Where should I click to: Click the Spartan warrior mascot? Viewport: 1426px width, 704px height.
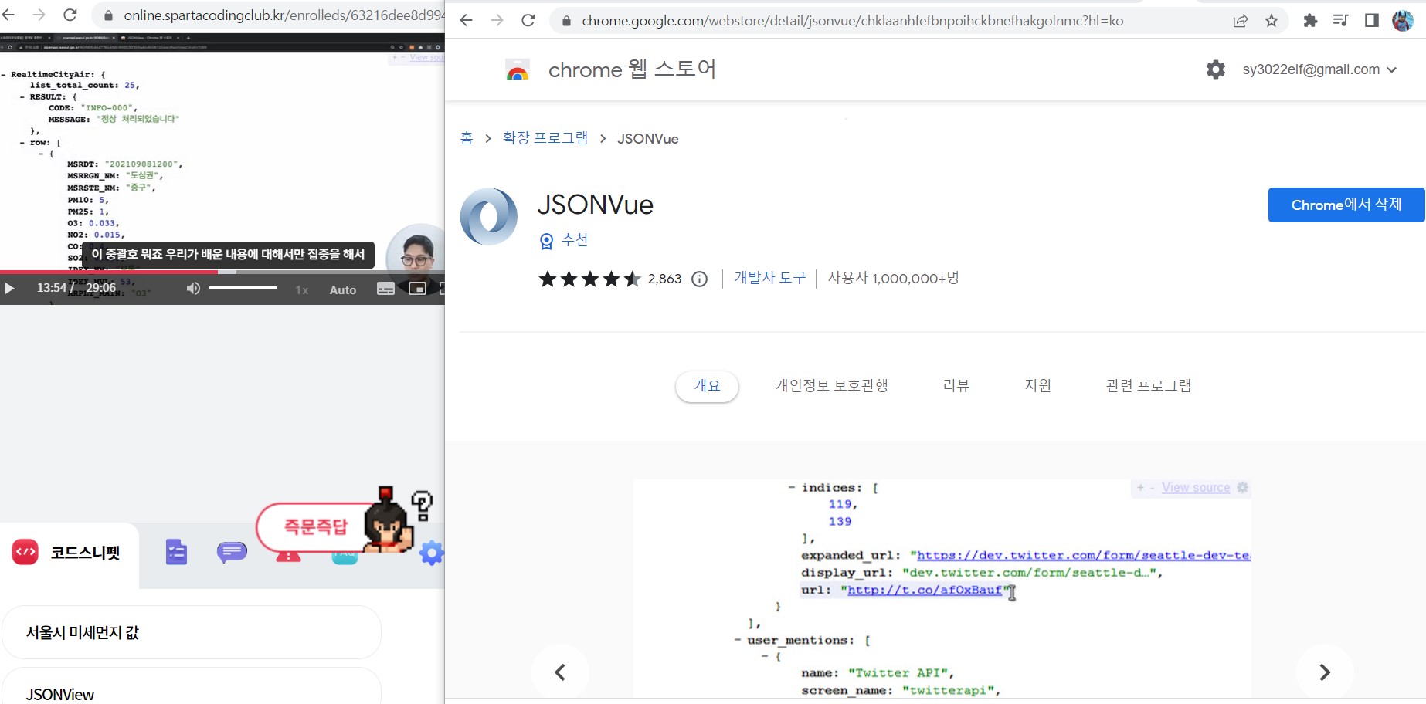(389, 520)
